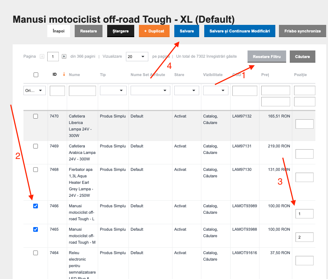Go to the next page arrow
328x279 pixels.
pos(64,57)
